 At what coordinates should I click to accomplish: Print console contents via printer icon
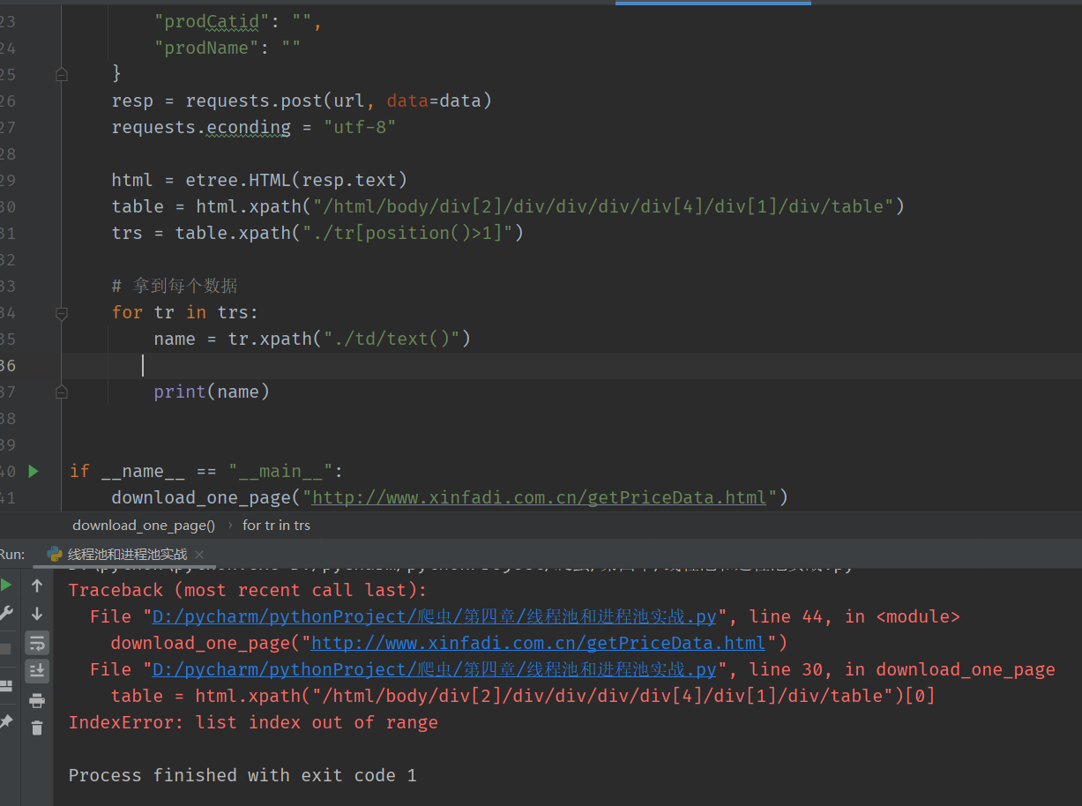tap(37, 700)
